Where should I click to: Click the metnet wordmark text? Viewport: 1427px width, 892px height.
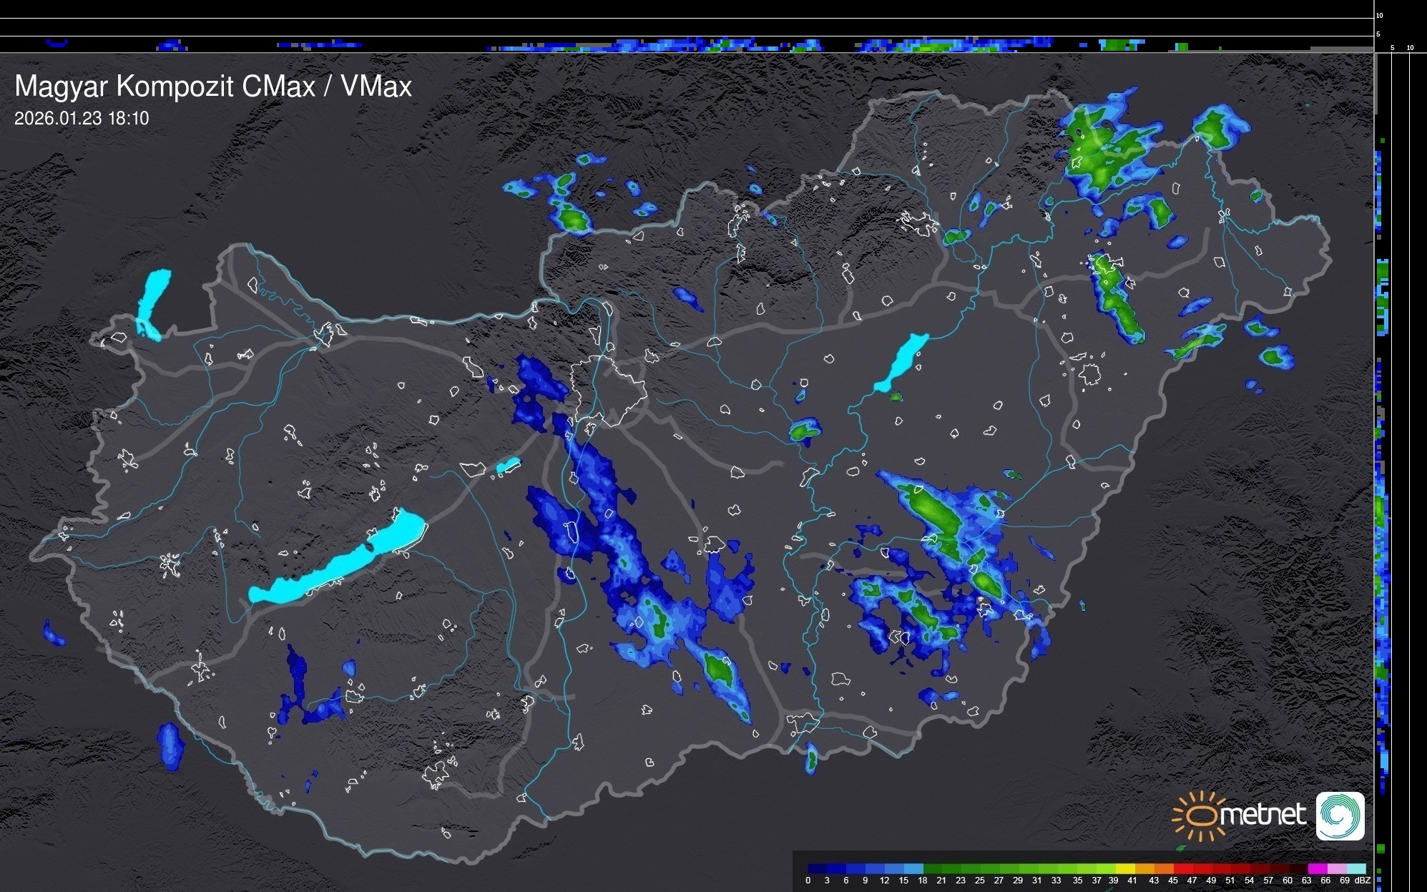point(1263,815)
